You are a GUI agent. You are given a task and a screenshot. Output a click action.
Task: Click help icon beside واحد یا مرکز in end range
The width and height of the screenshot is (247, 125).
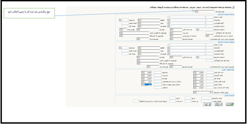coord(168,45)
